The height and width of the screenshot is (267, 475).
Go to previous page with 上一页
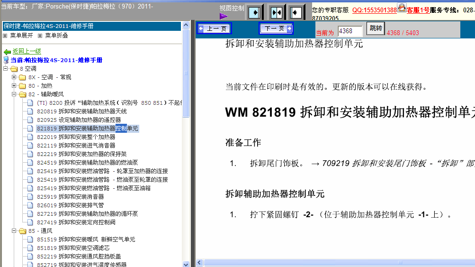215,28
